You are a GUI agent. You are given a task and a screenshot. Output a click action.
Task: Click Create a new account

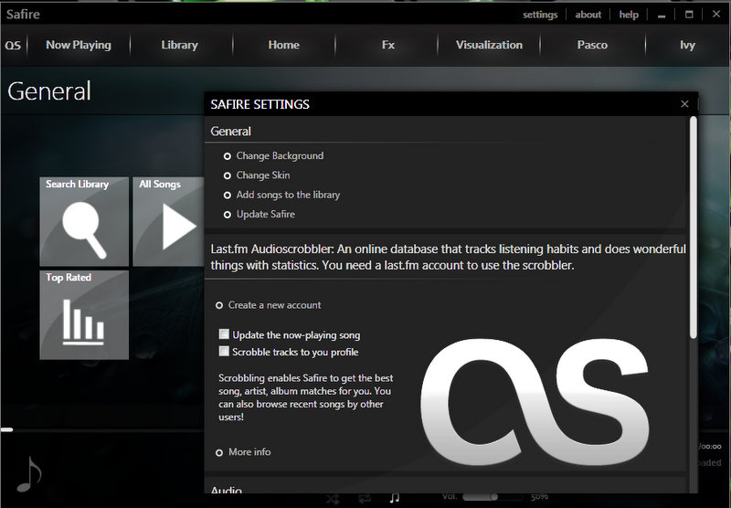point(268,305)
